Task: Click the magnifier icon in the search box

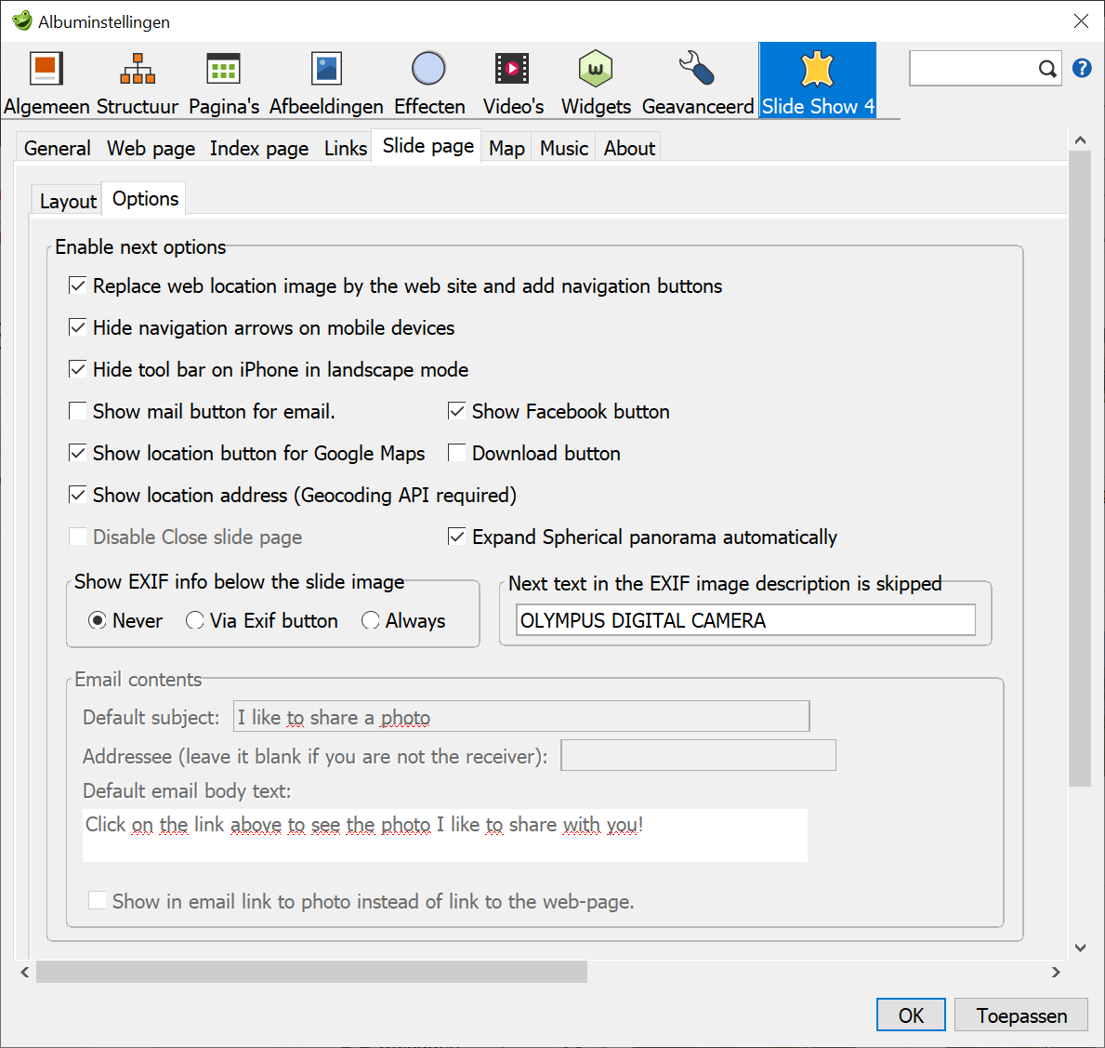Action: coord(1046,68)
